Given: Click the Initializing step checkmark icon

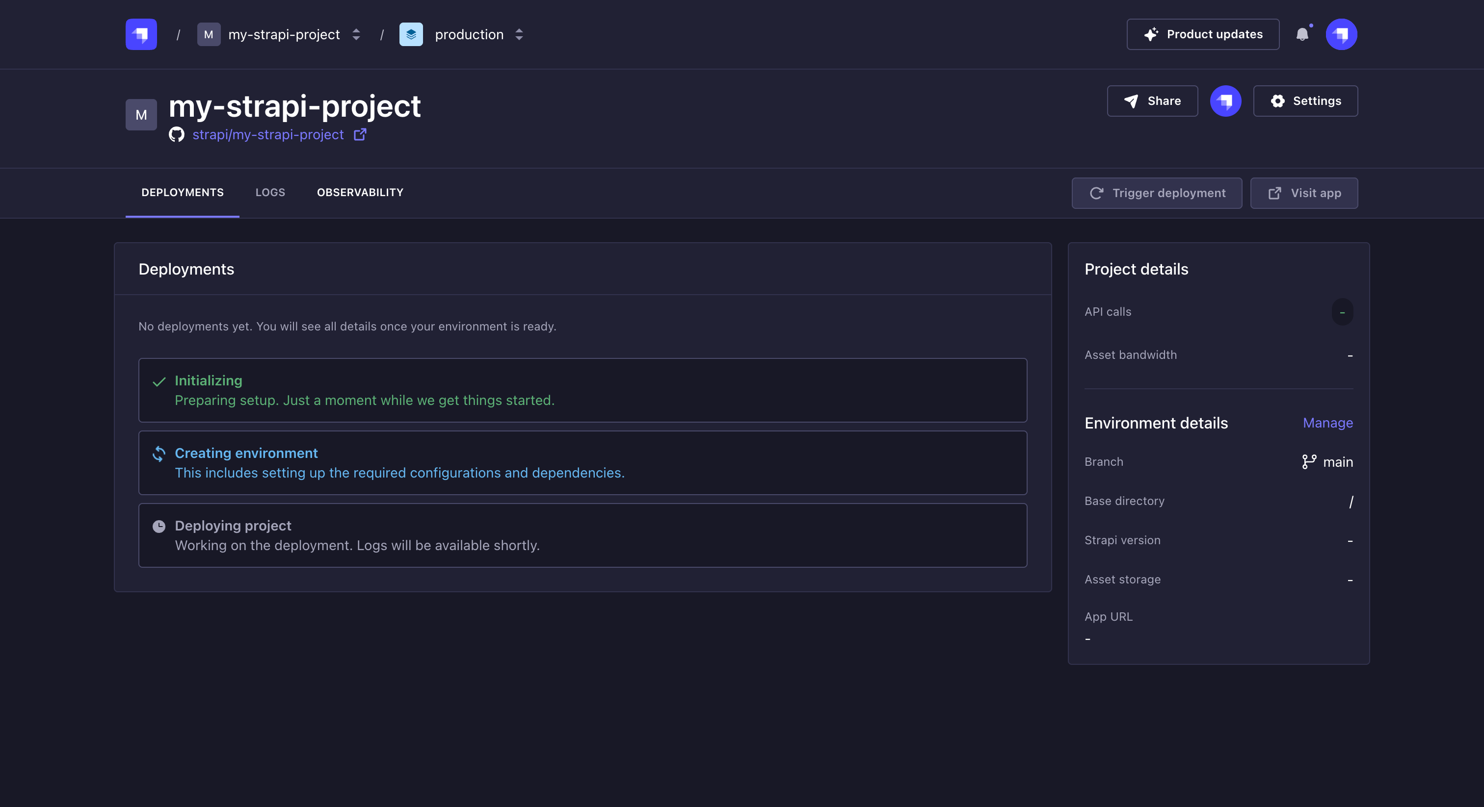Looking at the screenshot, I should click(x=159, y=381).
